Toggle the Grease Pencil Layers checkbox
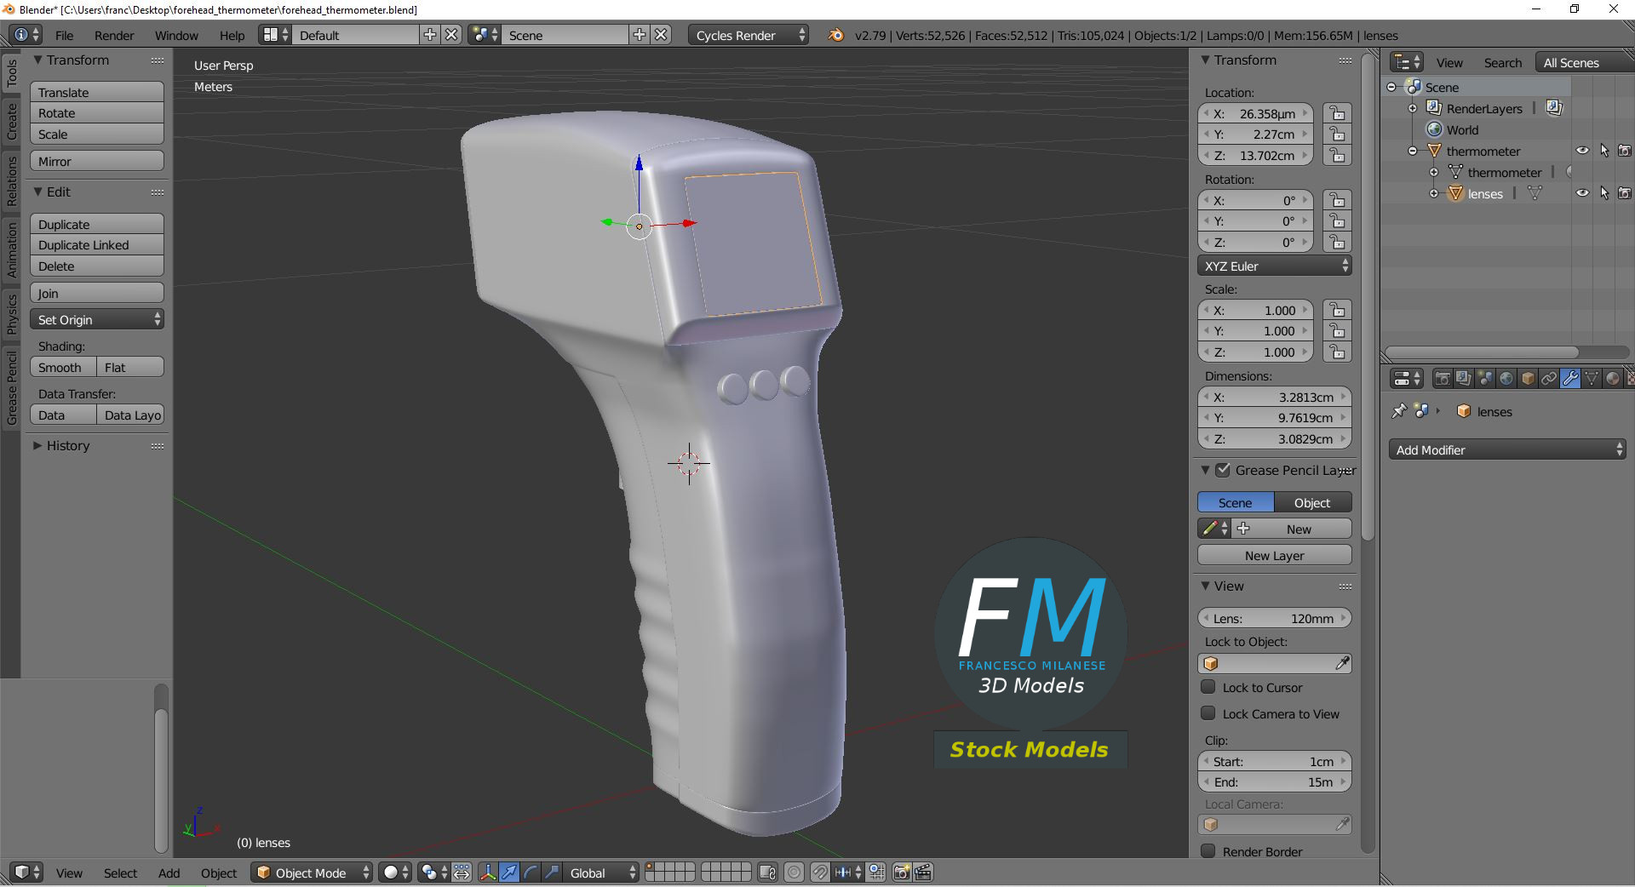Image resolution: width=1635 pixels, height=887 pixels. point(1223,470)
